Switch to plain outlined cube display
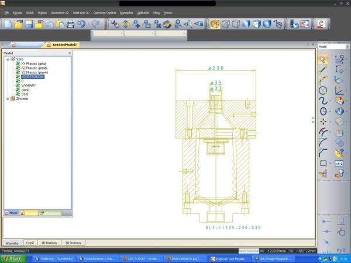 coord(236,24)
